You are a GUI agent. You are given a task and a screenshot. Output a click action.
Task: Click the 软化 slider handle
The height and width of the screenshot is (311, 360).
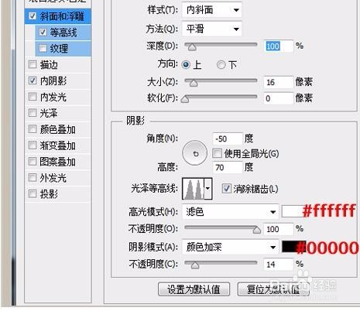(185, 99)
